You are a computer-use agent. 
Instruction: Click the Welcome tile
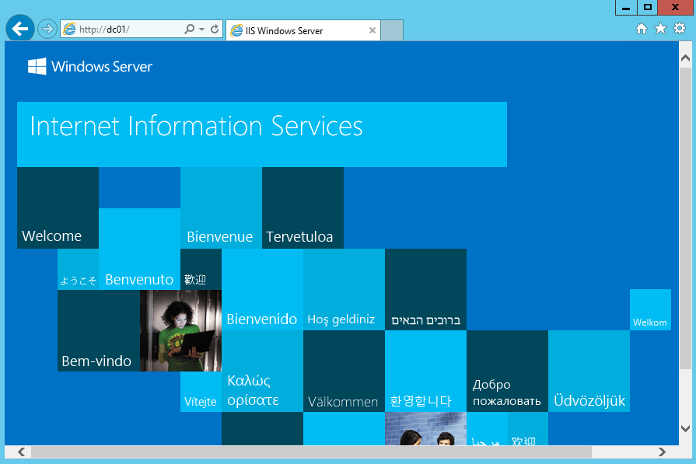(x=58, y=208)
